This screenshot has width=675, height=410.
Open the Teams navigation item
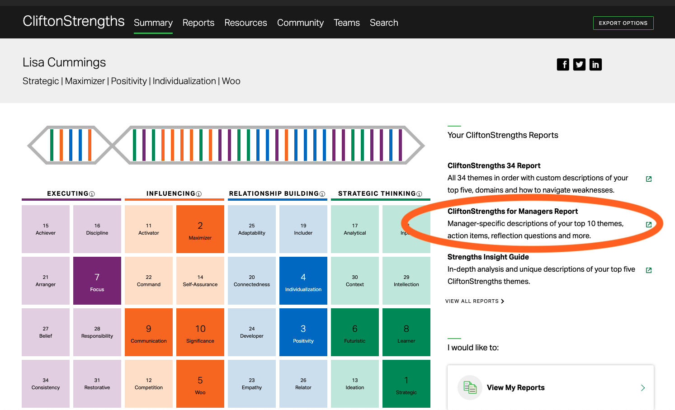point(346,23)
